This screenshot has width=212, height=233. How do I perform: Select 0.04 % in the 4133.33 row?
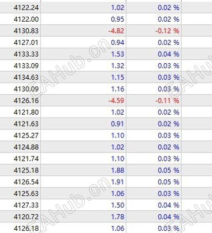coord(168,54)
